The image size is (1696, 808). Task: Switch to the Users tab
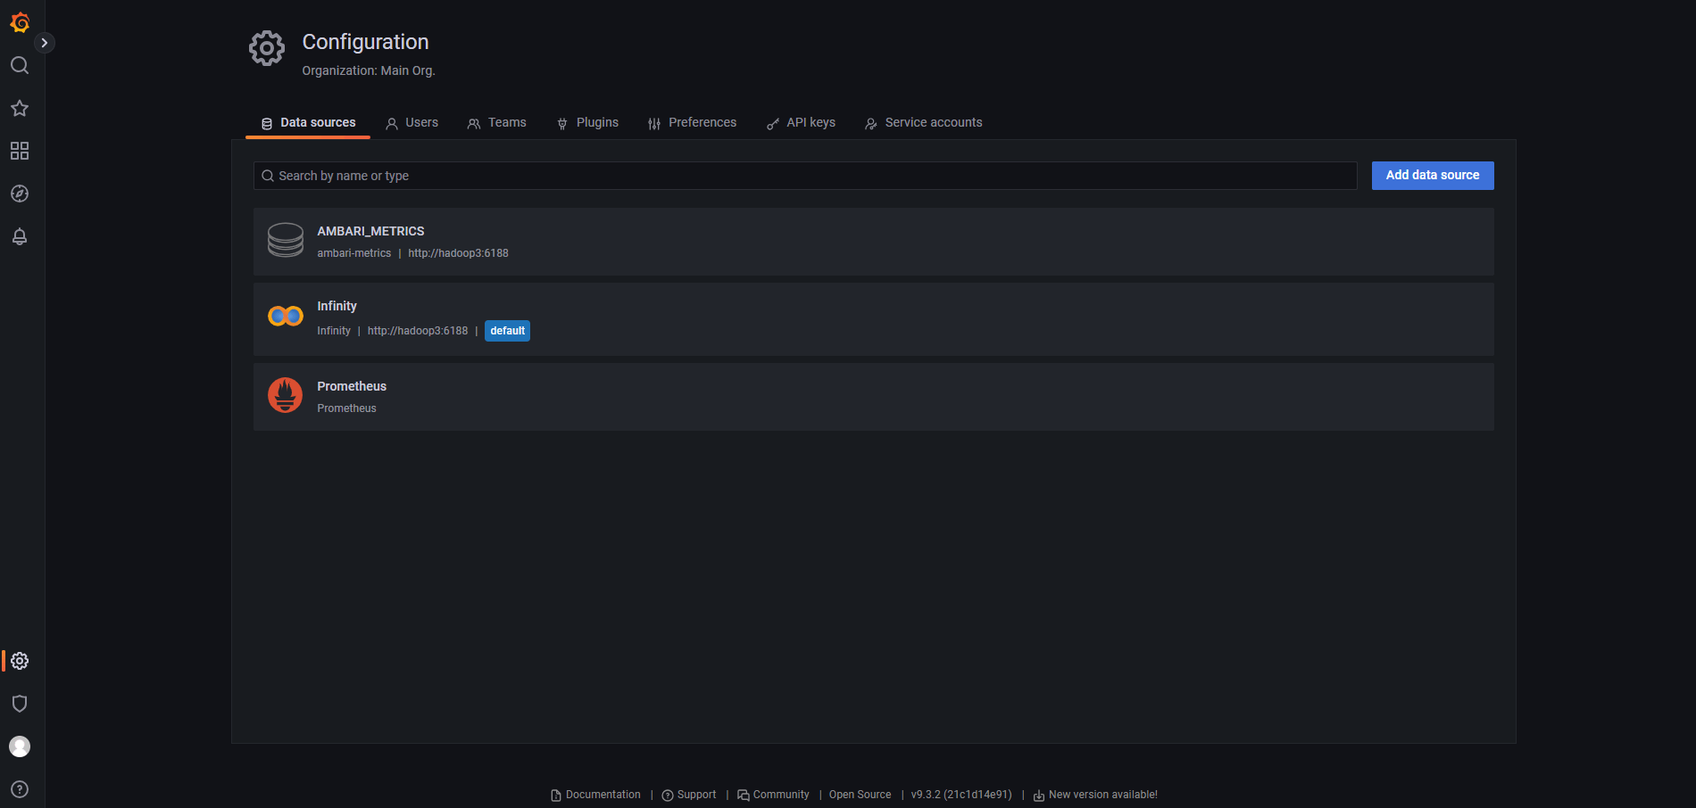[412, 123]
